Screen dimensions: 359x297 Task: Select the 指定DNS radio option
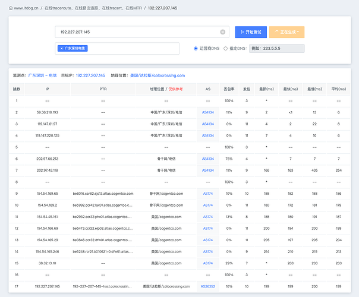[225, 49]
